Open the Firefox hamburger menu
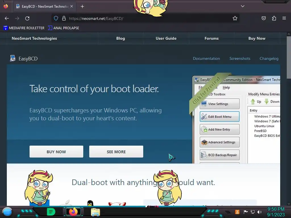The image size is (291, 218). pyautogui.click(x=284, y=18)
